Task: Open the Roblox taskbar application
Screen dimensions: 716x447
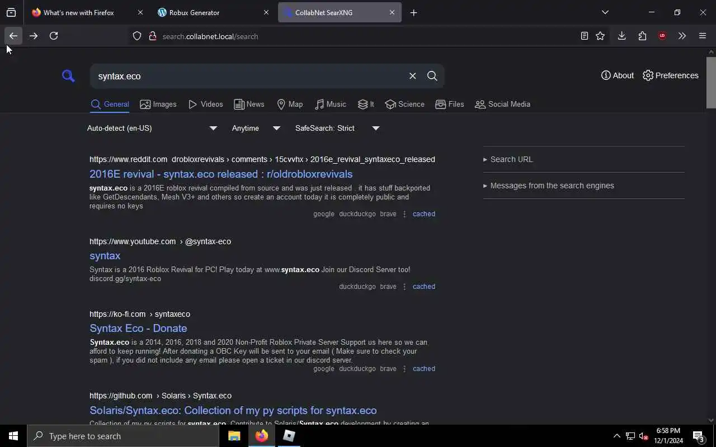Action: click(289, 436)
